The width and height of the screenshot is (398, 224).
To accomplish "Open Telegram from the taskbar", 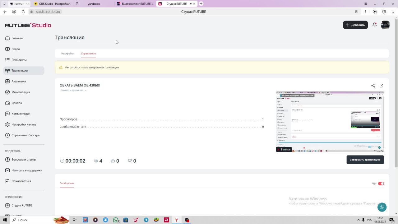I will [146, 220].
